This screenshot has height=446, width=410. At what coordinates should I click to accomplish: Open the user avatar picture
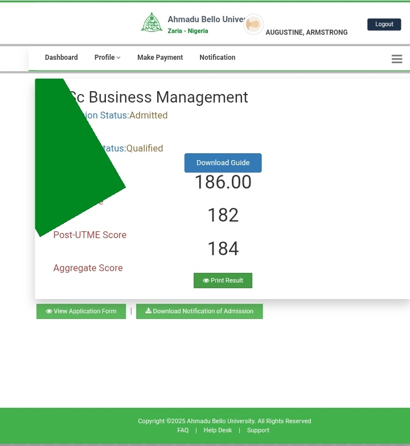(x=253, y=24)
